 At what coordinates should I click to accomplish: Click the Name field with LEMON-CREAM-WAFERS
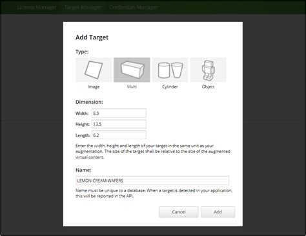152,181
